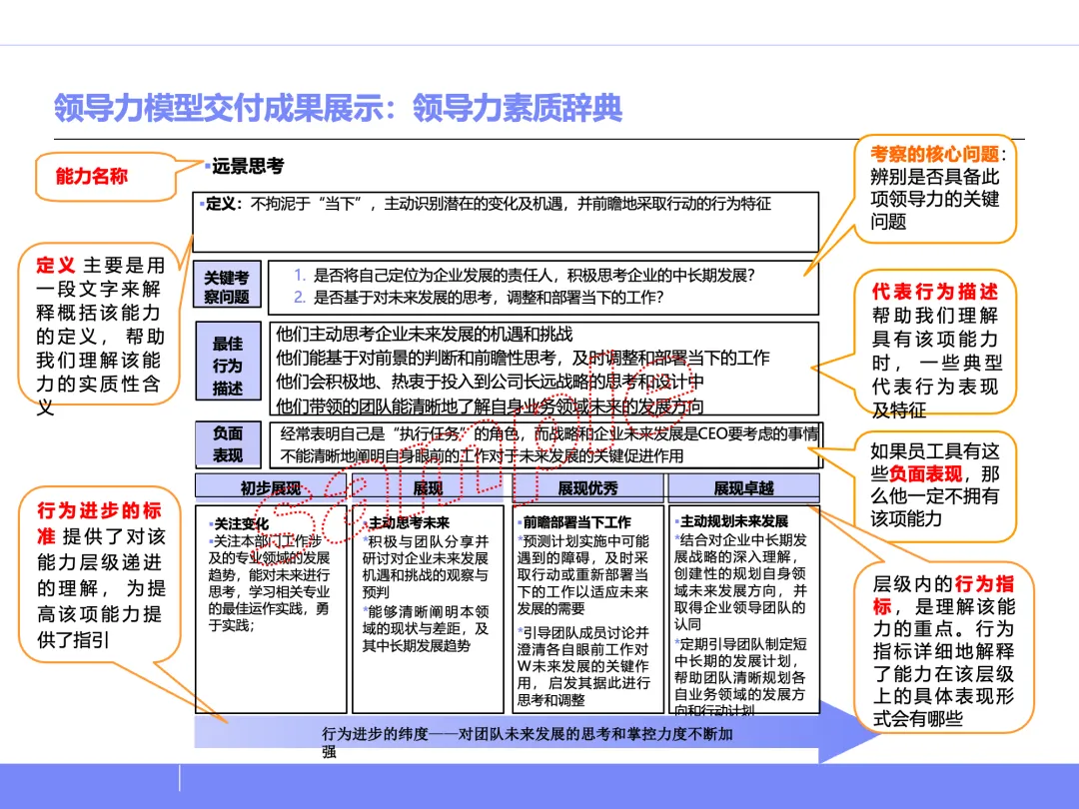1079x809 pixels.
Task: Select the 能力名称 callout bubble
Action: [x=105, y=177]
